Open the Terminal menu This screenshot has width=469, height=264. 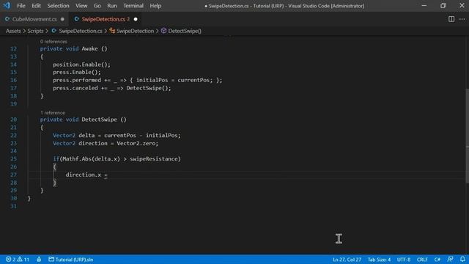click(x=133, y=6)
